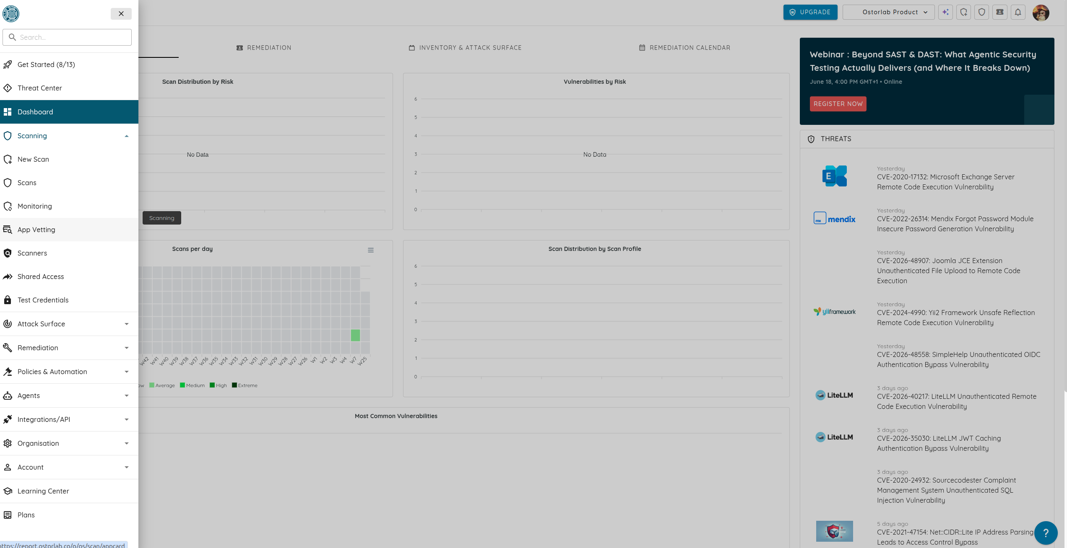This screenshot has width=1067, height=548.
Task: Toggle the Average legend series
Action: (162, 385)
